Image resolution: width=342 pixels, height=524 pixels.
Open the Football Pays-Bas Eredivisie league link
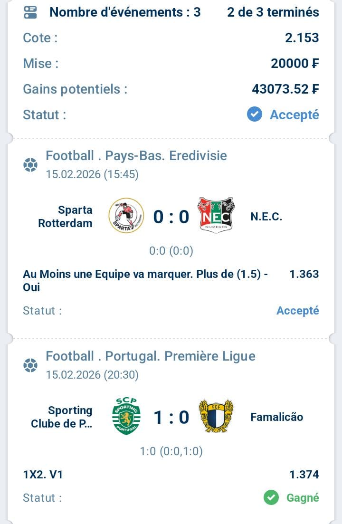pos(136,155)
